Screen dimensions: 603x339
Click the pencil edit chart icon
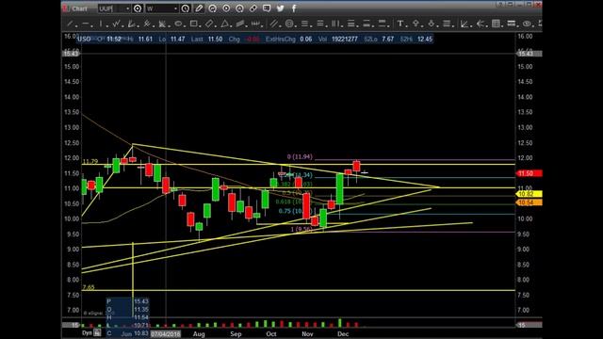click(x=199, y=8)
